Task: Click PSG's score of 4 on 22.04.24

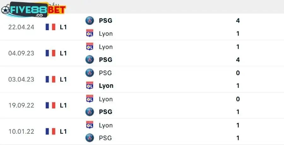Action: tap(238, 20)
